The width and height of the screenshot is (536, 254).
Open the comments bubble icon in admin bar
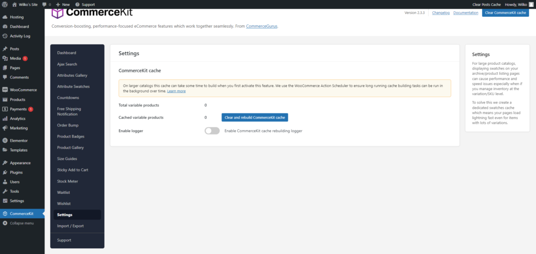pyautogui.click(x=44, y=5)
